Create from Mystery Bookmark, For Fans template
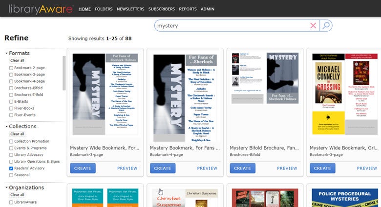The height and width of the screenshot is (207, 381). click(x=163, y=168)
